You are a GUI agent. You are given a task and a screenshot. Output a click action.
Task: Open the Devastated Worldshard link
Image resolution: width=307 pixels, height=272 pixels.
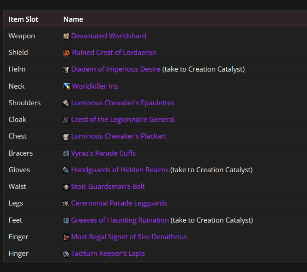(x=108, y=36)
